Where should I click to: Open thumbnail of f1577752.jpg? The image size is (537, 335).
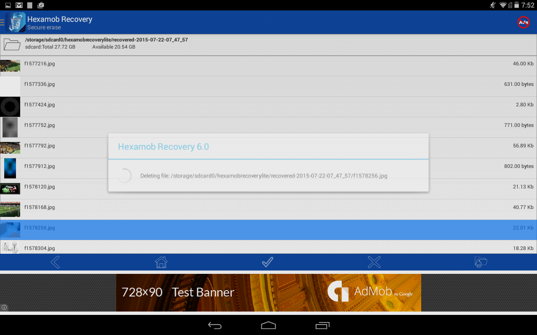pyautogui.click(x=10, y=127)
